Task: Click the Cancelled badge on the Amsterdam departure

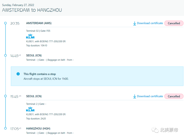Action: (x=174, y=23)
